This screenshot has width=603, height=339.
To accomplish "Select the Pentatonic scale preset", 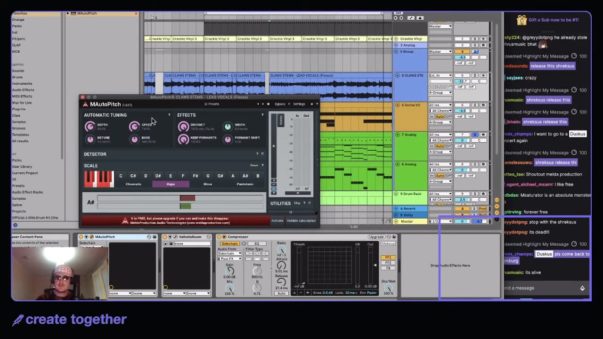I will click(x=245, y=184).
